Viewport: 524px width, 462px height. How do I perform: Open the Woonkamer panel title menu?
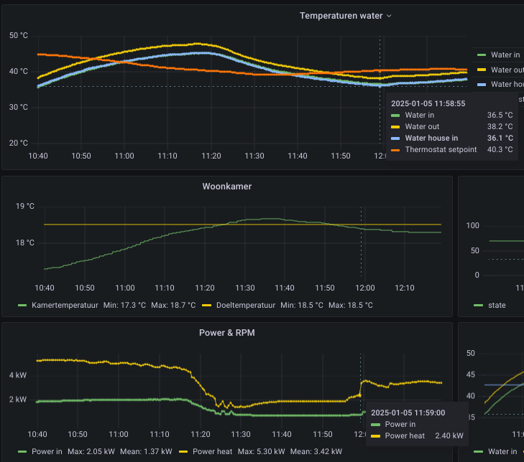[226, 187]
